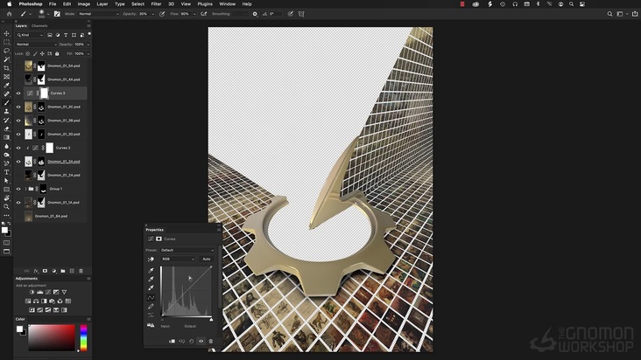
Task: Toggle Curves adjustment visibility in Properties
Action: tap(201, 342)
